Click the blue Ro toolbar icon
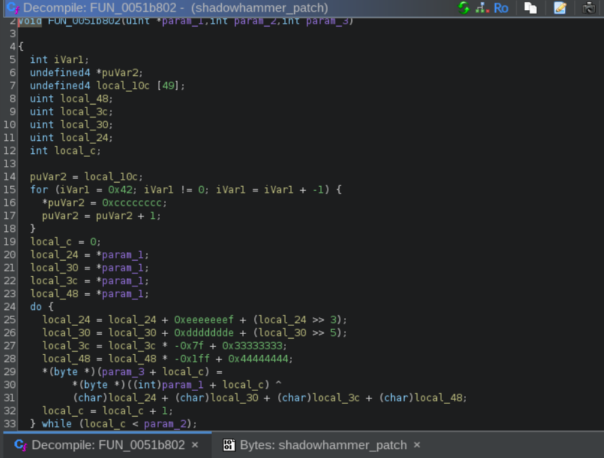 [501, 8]
